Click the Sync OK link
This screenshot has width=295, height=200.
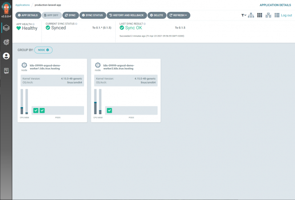click(x=133, y=28)
